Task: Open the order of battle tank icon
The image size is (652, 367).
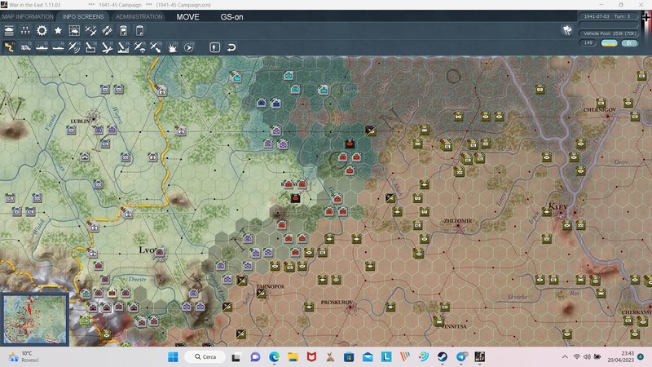Action: tap(9, 31)
